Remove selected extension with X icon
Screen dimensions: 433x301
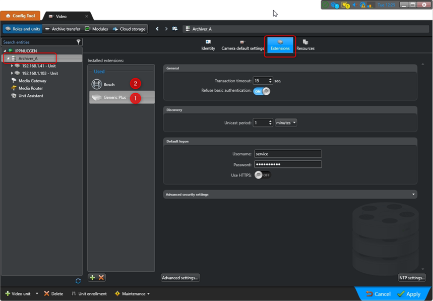pos(101,277)
